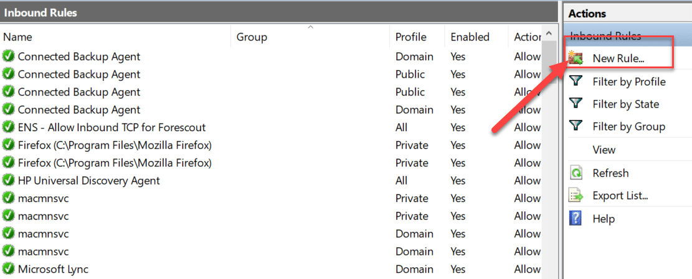Viewport: 692px width, 279px height.
Task: Click the Filter by State funnel icon
Action: click(x=576, y=104)
